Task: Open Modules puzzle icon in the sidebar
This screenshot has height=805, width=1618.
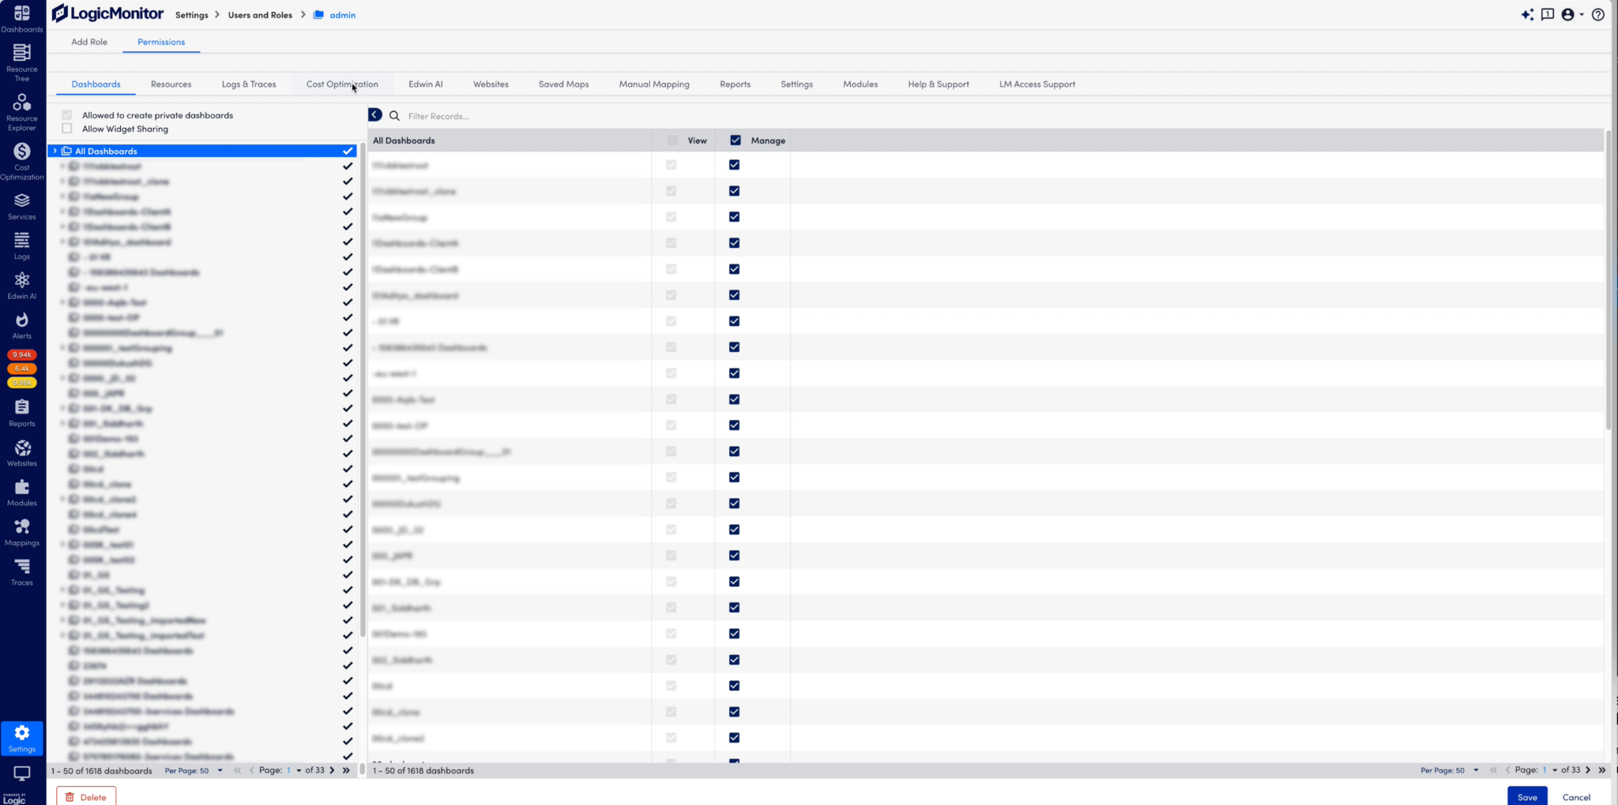Action: tap(22, 492)
